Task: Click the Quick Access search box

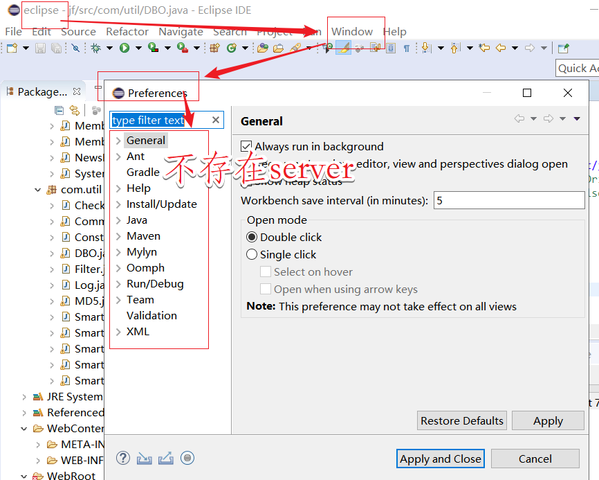Action: 578,68
